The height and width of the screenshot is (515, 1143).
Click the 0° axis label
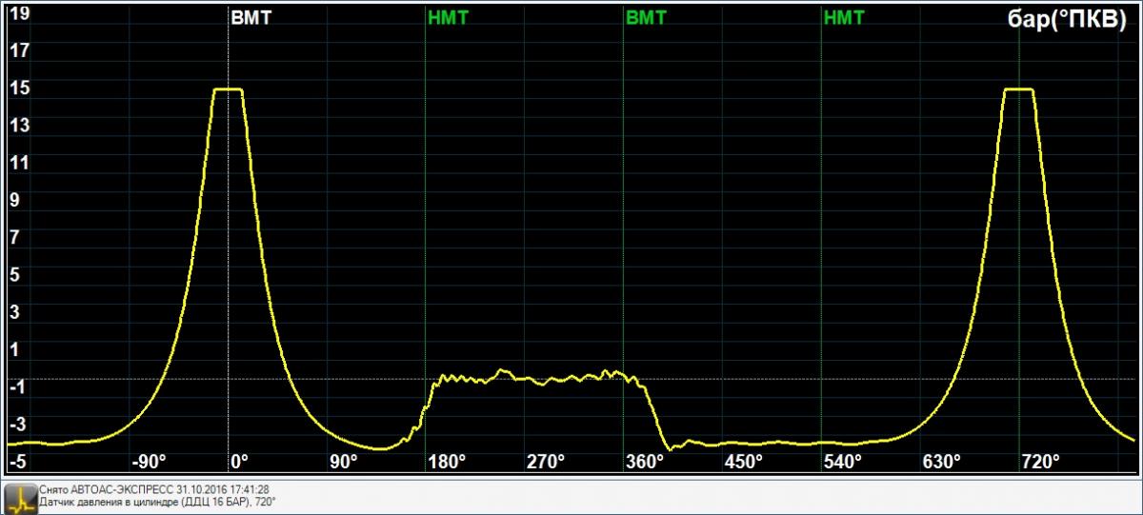[240, 461]
